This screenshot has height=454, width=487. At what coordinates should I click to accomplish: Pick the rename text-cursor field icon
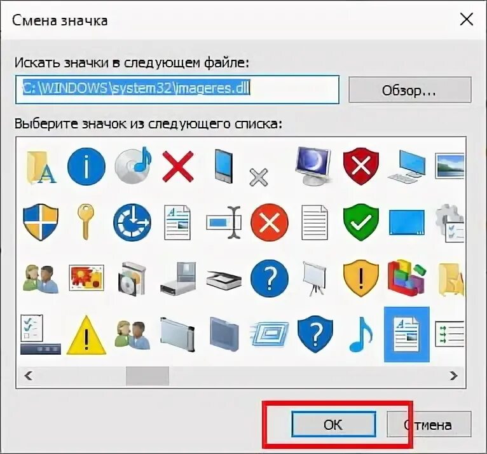coord(224,222)
